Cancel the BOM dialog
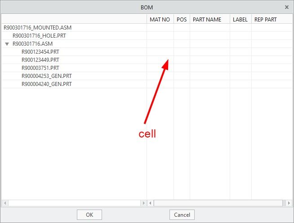 coord(182,215)
